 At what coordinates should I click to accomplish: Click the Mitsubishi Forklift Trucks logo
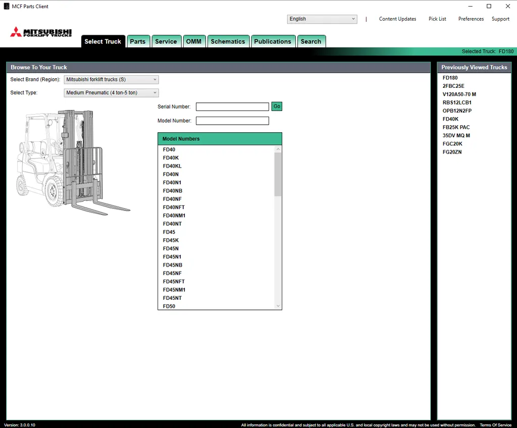[41, 32]
